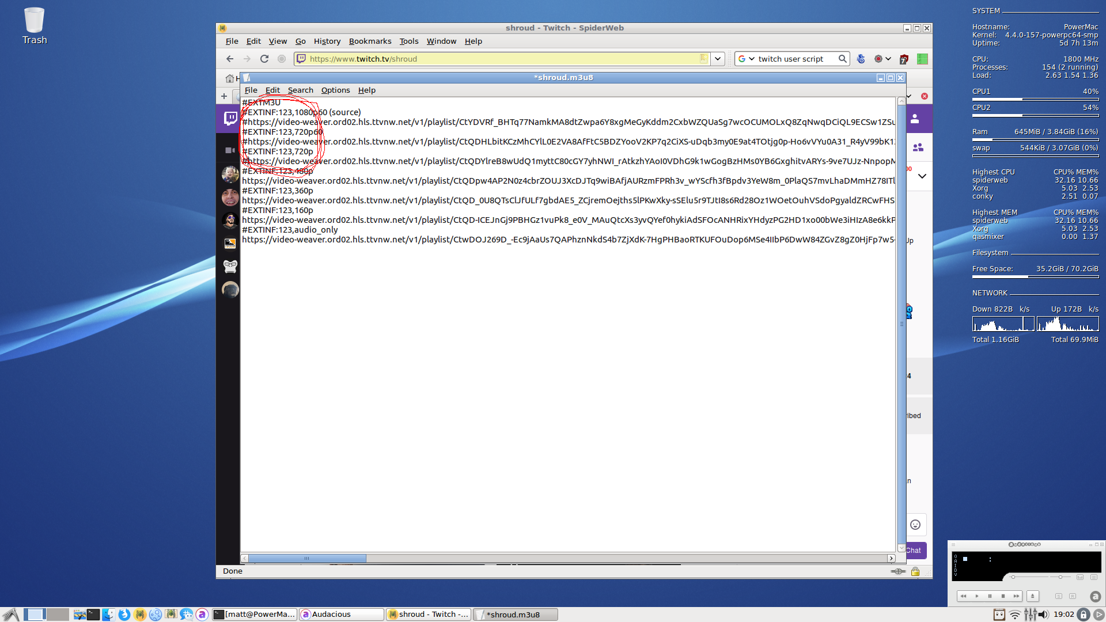This screenshot has width=1106, height=622.
Task: Click the Twitch user profile icon
Action: 915,119
